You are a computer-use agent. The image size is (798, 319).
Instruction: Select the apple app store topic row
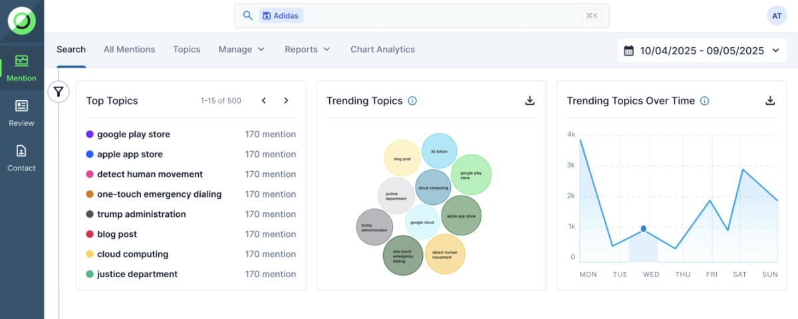pyautogui.click(x=191, y=154)
